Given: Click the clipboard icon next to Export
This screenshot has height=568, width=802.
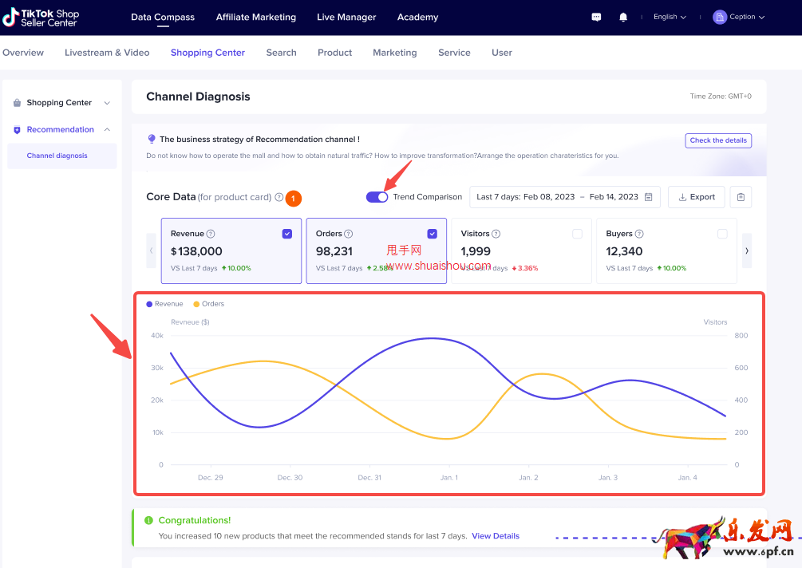Looking at the screenshot, I should click(741, 197).
